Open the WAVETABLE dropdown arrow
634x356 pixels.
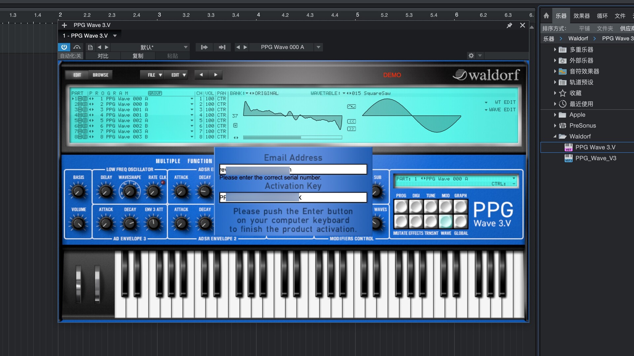[x=344, y=93]
